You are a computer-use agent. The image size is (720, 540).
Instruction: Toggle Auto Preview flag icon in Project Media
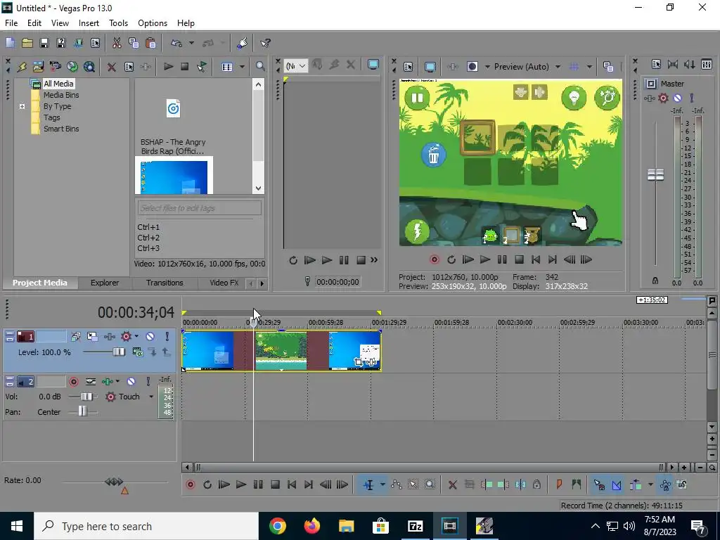pyautogui.click(x=202, y=67)
